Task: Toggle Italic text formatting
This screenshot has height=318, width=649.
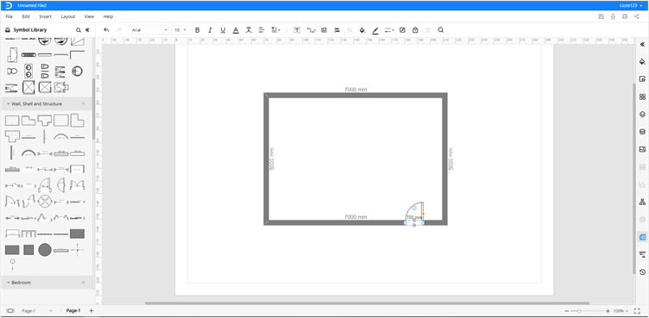Action: point(210,30)
